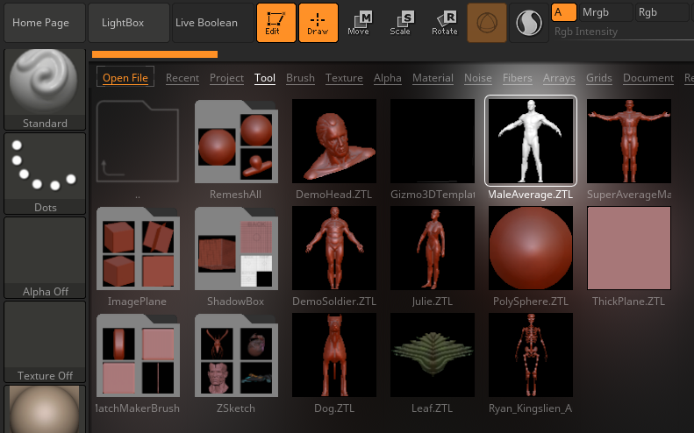Switch to the Recent tab
694x433 pixels.
click(x=182, y=78)
